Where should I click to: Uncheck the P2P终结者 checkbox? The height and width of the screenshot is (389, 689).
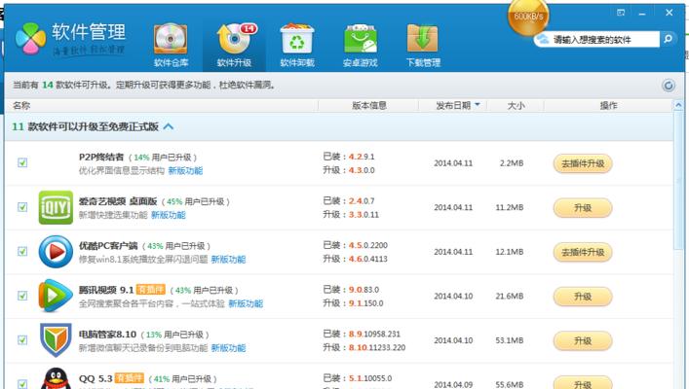click(x=22, y=162)
